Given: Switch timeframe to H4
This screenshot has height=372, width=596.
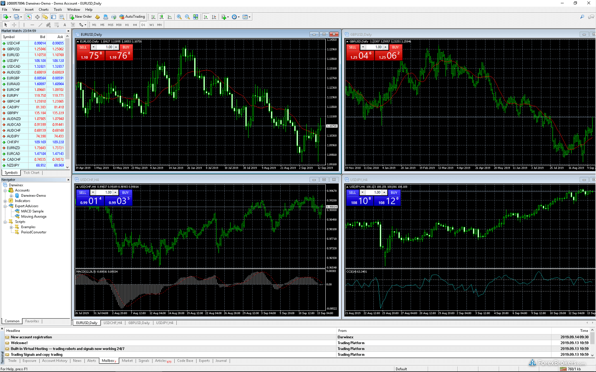Looking at the screenshot, I should [135, 25].
